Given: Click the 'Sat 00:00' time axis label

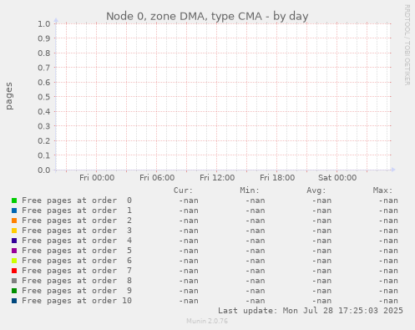Looking at the screenshot, I should click(x=337, y=178).
